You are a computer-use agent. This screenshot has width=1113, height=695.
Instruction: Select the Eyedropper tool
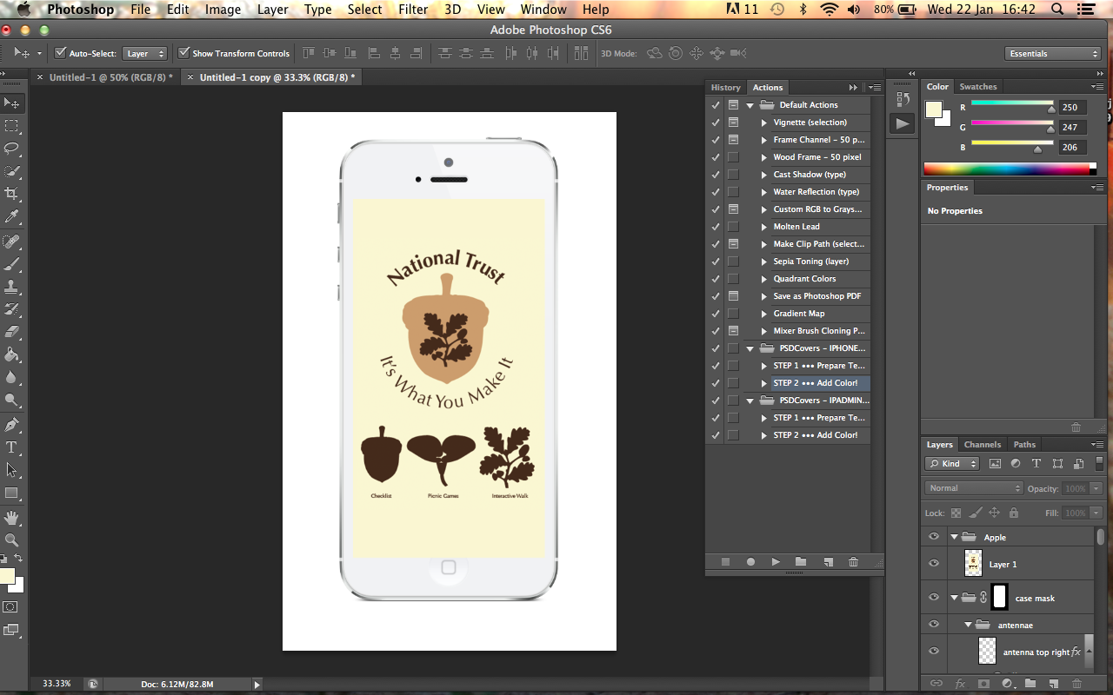coord(12,216)
